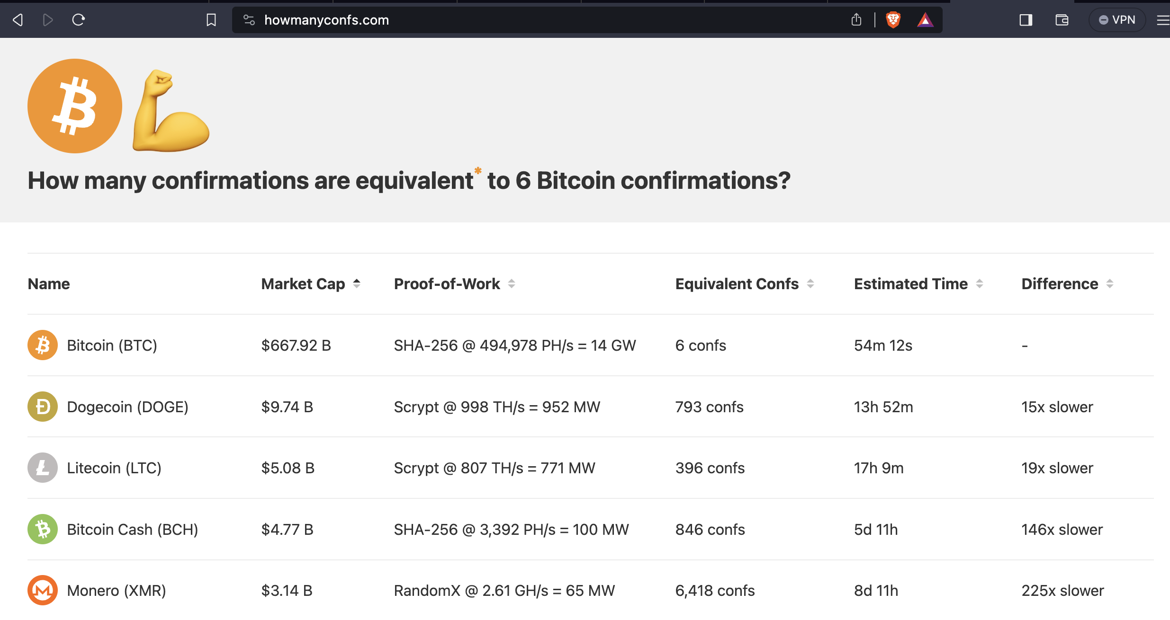Open the site settings icon beside the URL

pos(249,20)
